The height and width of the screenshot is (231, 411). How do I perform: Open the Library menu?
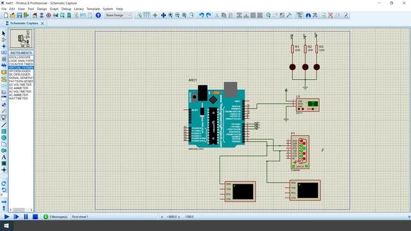click(x=78, y=9)
